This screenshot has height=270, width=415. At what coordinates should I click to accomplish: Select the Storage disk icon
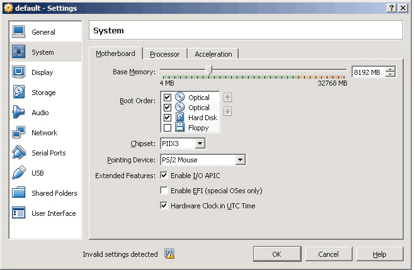click(x=19, y=93)
